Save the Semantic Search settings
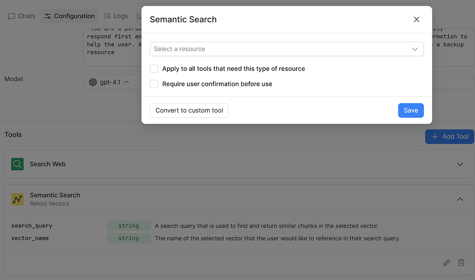This screenshot has height=280, width=475. tap(411, 110)
